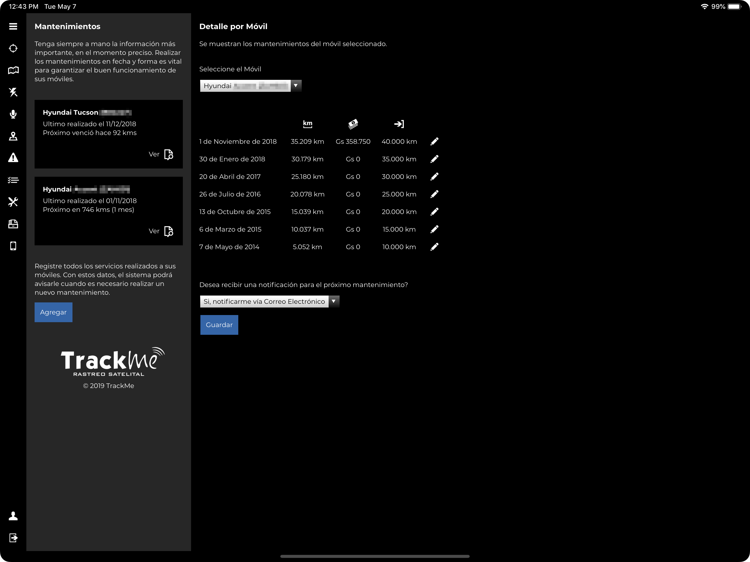Click the km column header icon
The image size is (750, 562).
click(307, 124)
